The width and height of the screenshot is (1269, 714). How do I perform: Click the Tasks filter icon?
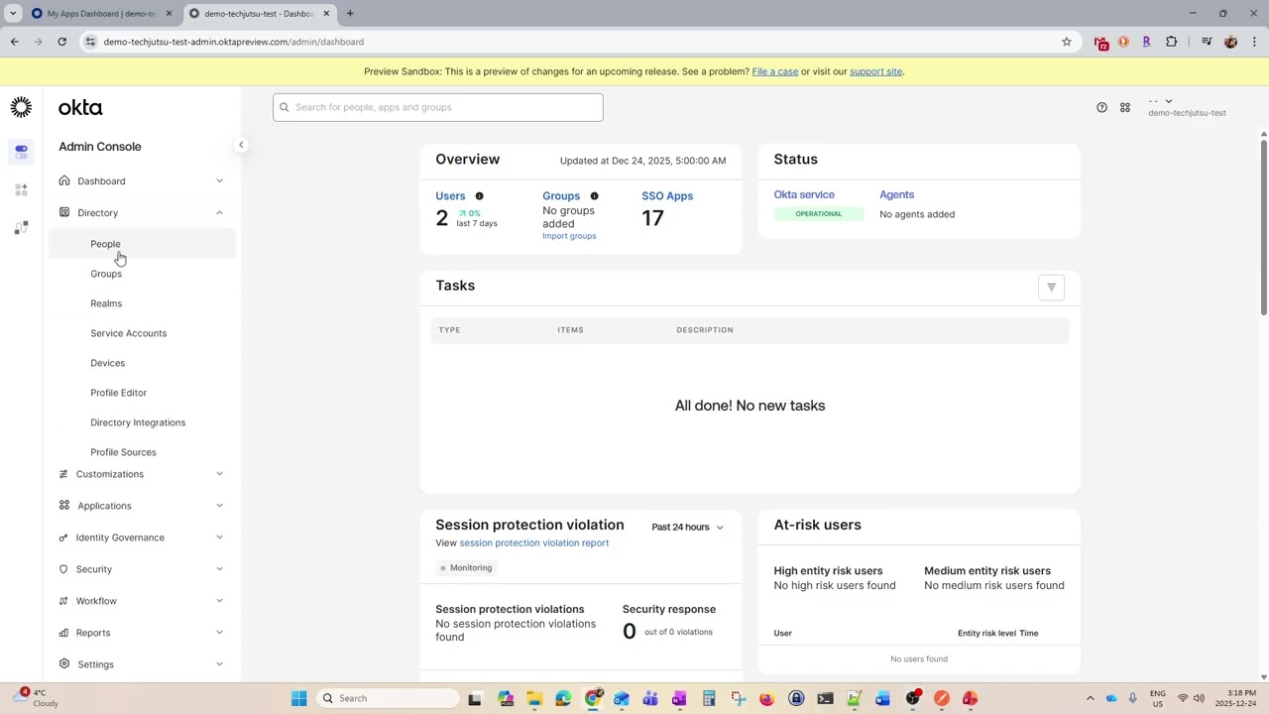click(x=1051, y=288)
